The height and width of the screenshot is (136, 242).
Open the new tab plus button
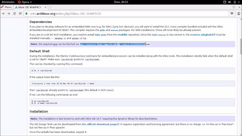(51, 7)
